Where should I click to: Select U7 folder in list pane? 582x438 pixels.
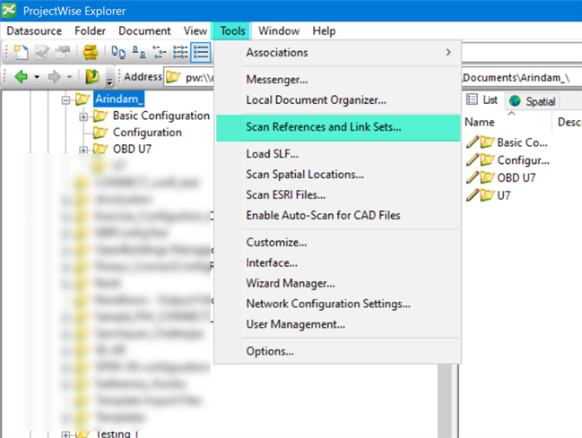[x=504, y=195]
